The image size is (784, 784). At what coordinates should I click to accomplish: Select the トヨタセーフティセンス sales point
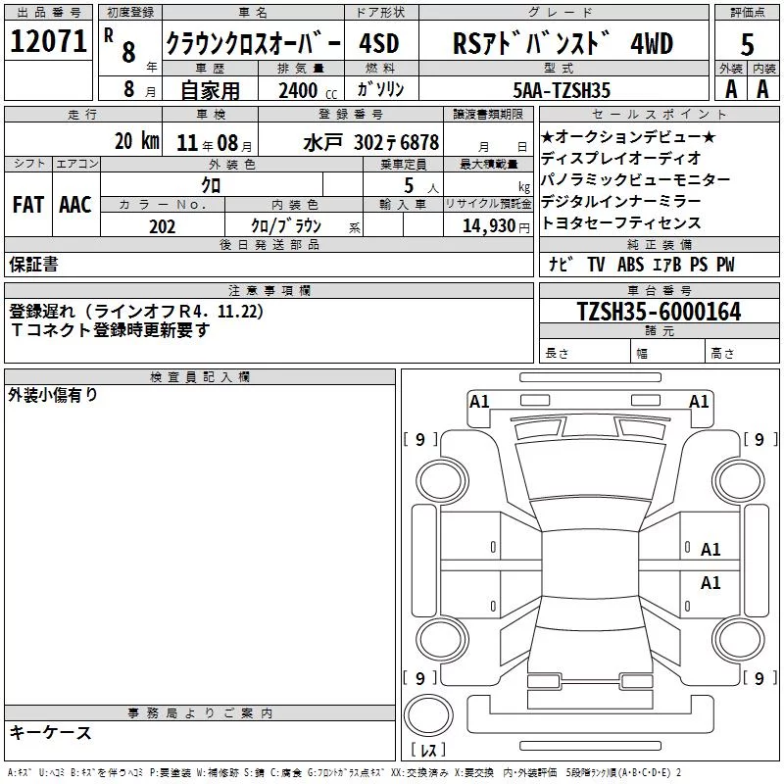point(621,223)
